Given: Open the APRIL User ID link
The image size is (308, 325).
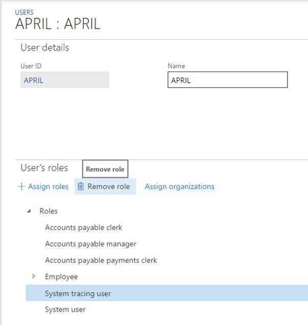Looking at the screenshot, I should click(x=34, y=80).
